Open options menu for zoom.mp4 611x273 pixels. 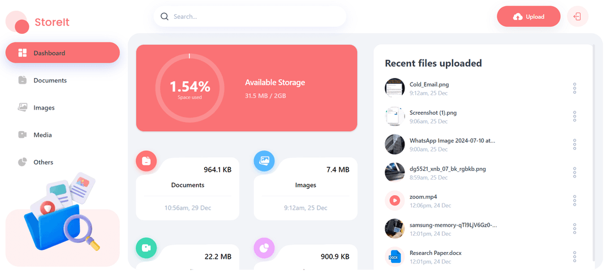click(574, 201)
